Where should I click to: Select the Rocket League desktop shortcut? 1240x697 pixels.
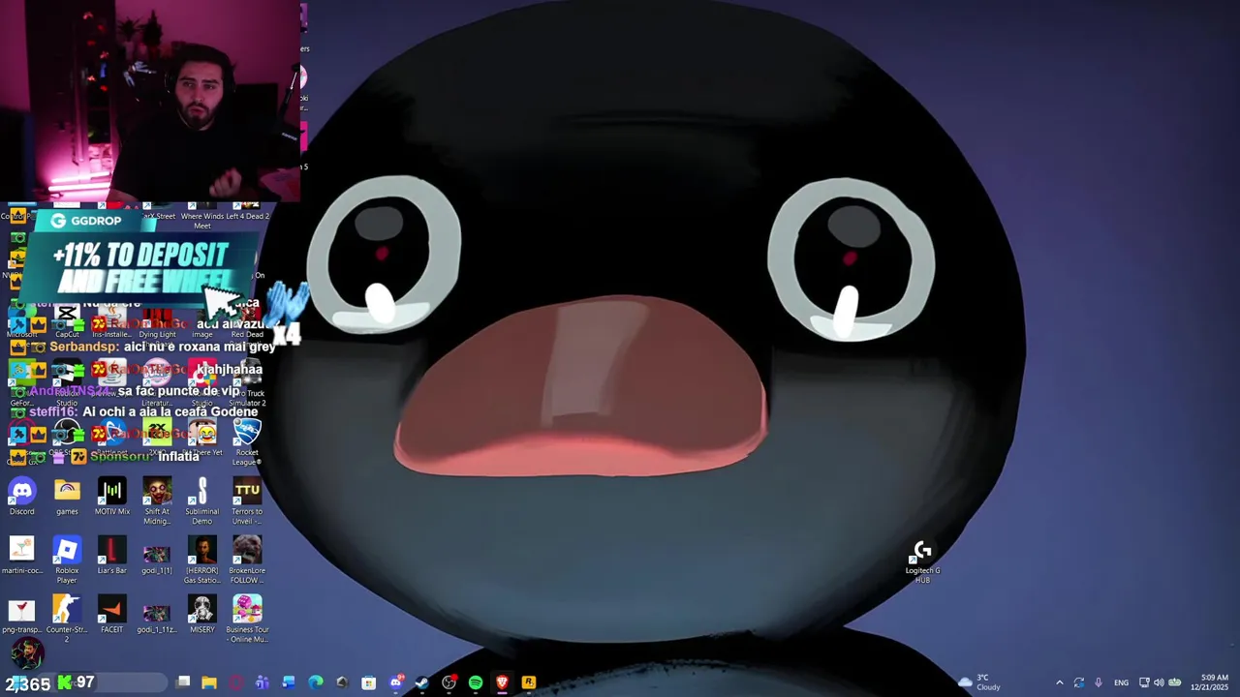coord(247,441)
